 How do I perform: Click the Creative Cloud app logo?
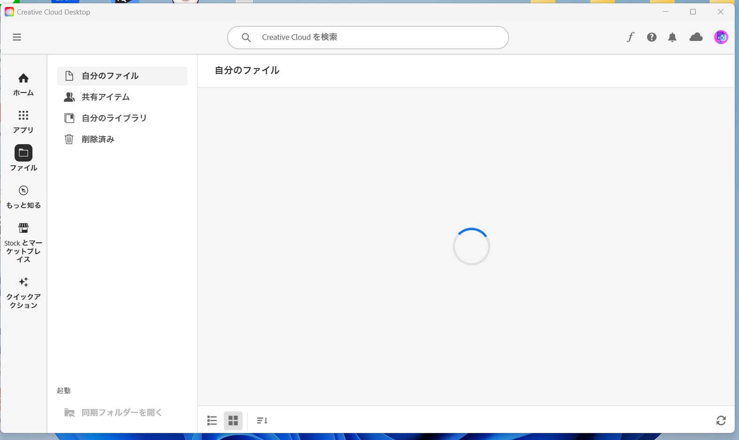(x=9, y=12)
